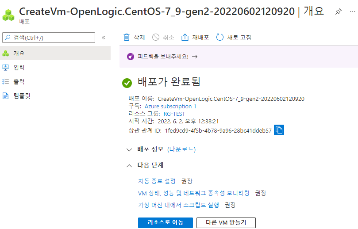358x229 pixels.
Task: Click the 리소스로 이동 button
Action: tap(166, 223)
